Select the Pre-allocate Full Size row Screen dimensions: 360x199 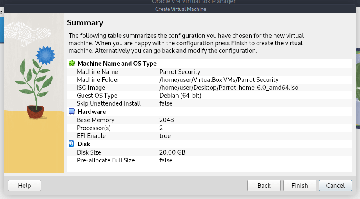click(105, 160)
